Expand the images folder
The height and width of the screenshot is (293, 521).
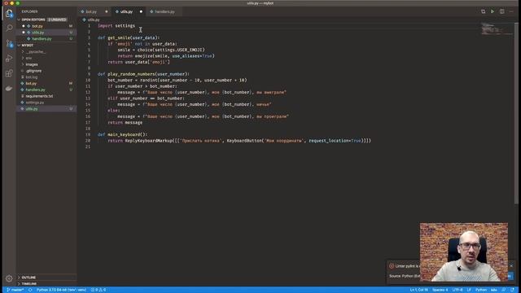[46, 64]
